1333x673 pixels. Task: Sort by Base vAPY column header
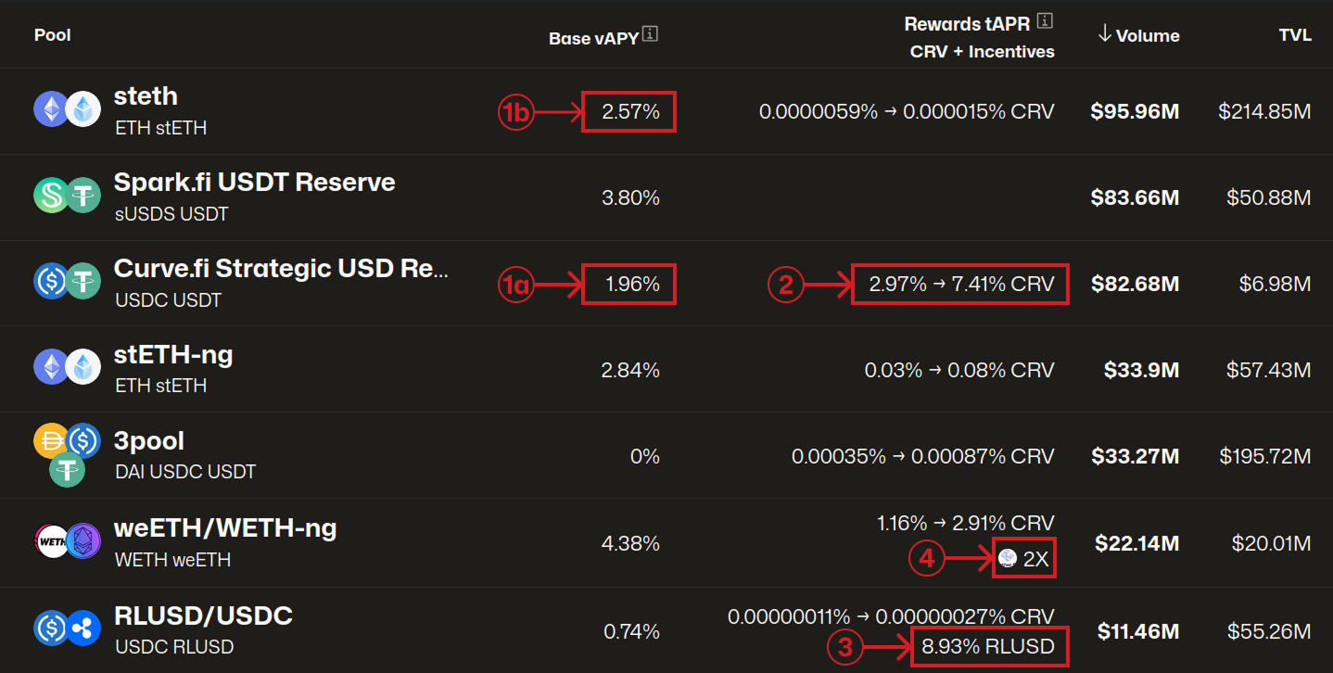593,38
